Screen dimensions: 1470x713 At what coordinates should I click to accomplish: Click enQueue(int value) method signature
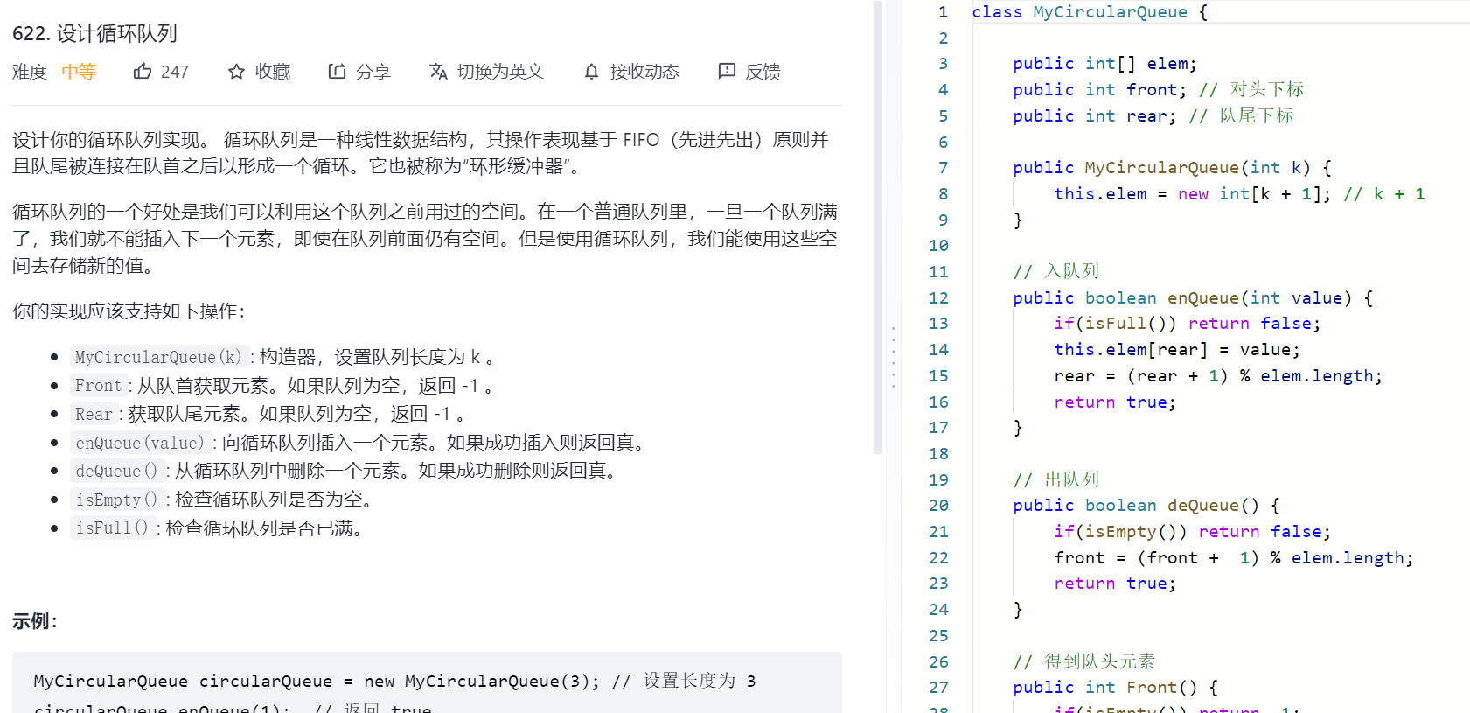(1193, 298)
